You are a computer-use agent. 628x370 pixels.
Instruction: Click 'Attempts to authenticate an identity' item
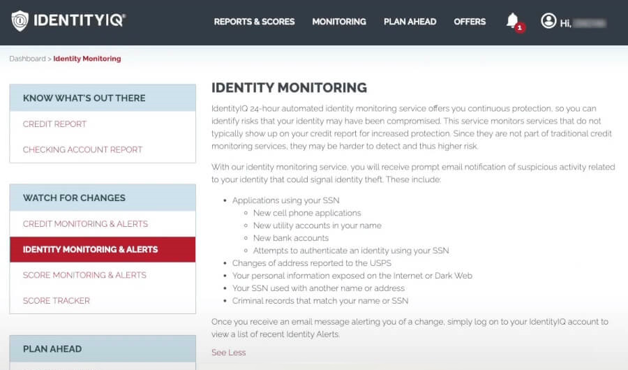pos(351,251)
